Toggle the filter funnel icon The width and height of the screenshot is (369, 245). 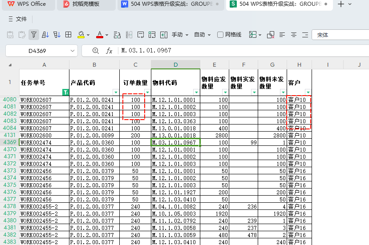34,35
